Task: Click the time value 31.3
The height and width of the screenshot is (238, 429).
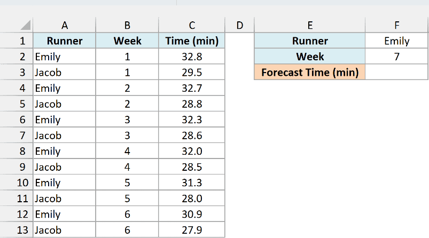Action: 192,183
